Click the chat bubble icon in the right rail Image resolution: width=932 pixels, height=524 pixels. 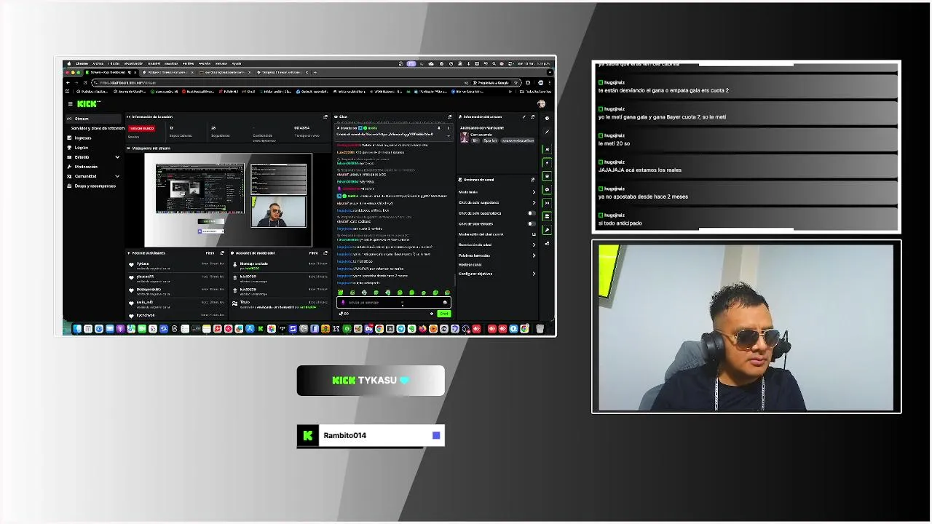pyautogui.click(x=547, y=190)
